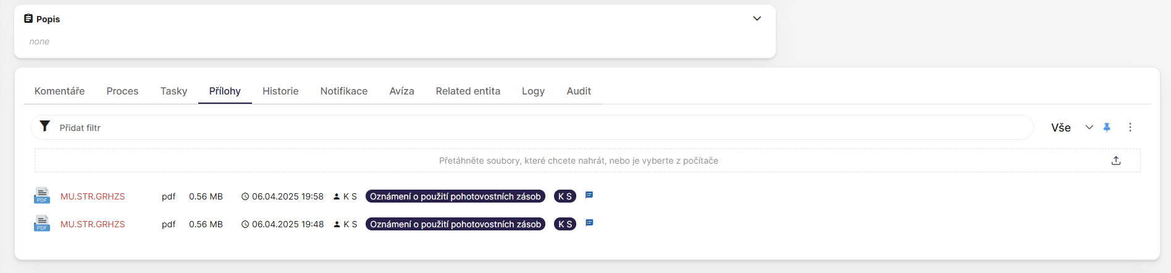Open the three-dot options menu
Viewport: 1171px width, 273px height.
click(1130, 127)
